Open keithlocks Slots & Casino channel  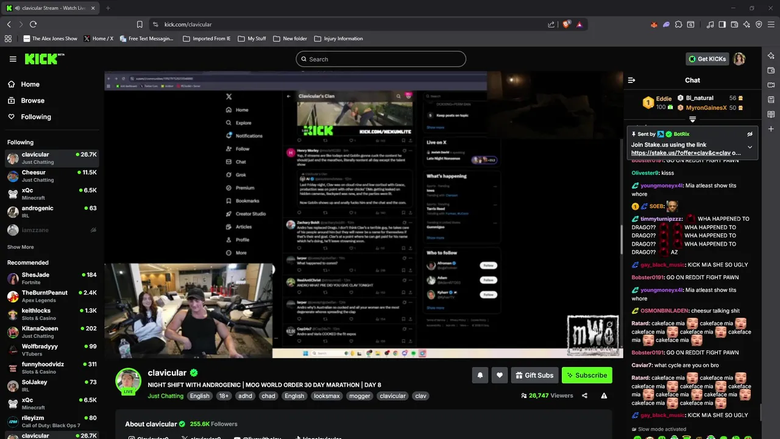point(52,314)
